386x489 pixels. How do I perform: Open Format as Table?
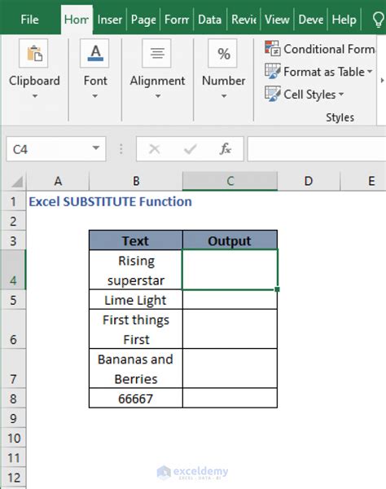pyautogui.click(x=318, y=72)
